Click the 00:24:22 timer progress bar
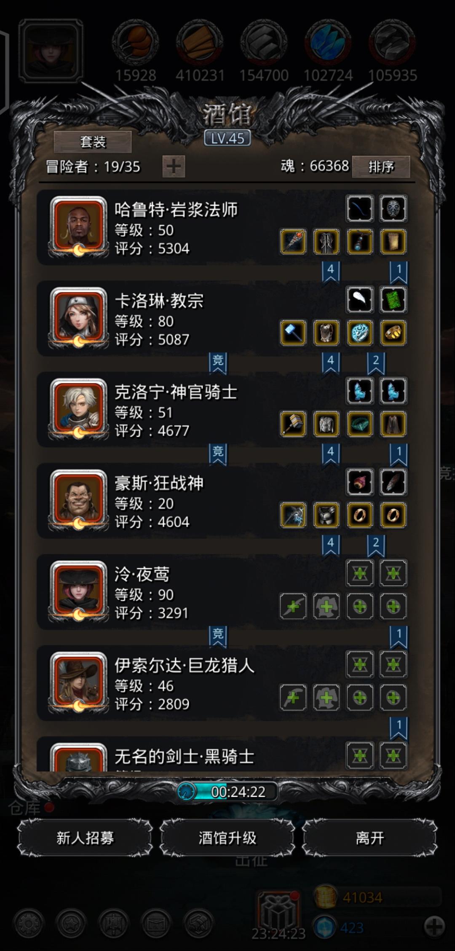Viewport: 455px width, 951px height. tap(227, 792)
